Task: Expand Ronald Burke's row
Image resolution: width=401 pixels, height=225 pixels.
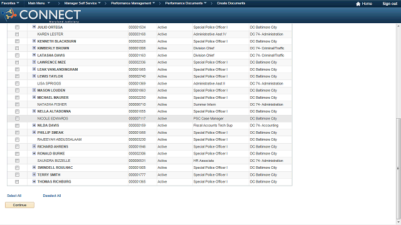Action: point(34,153)
